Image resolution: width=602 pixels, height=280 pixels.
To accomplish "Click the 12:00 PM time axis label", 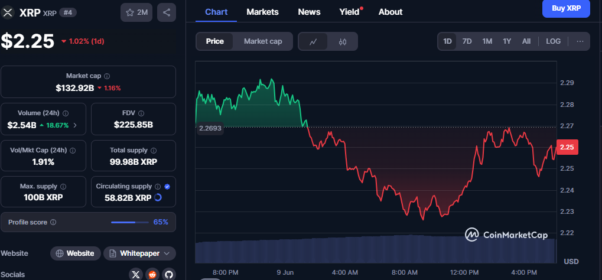I will [464, 272].
